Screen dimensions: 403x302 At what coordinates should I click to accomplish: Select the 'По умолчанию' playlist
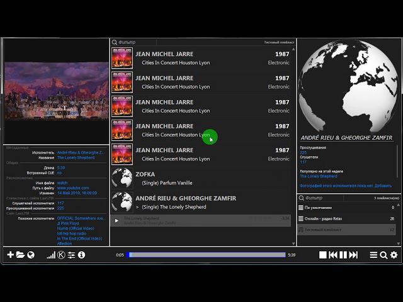click(x=346, y=208)
